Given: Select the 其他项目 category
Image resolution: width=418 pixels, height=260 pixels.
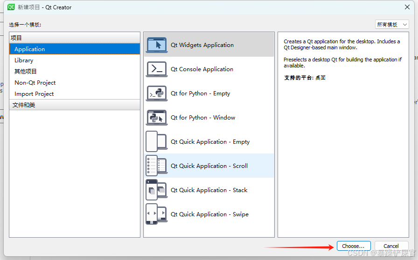Looking at the screenshot, I should [75, 72].
